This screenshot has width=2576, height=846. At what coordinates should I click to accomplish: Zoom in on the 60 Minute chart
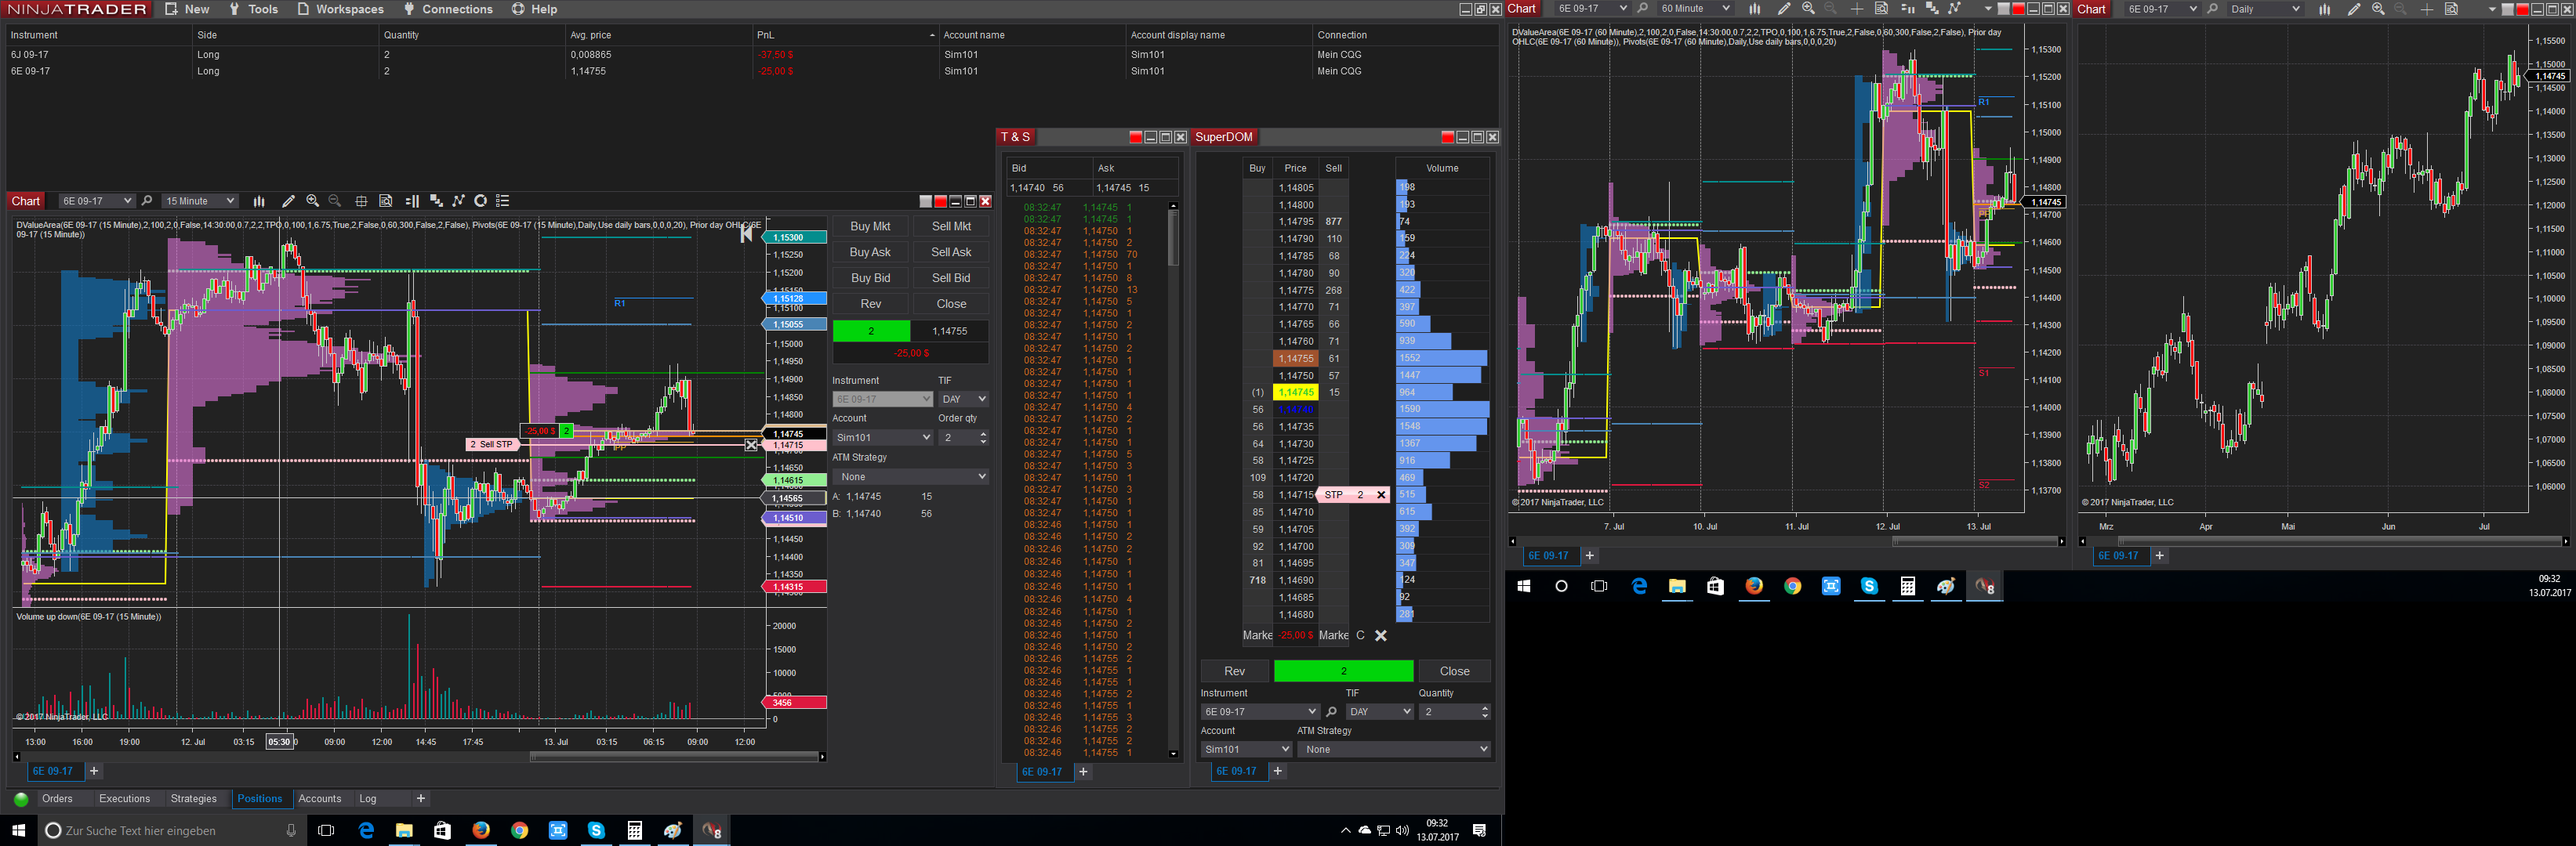1808,9
